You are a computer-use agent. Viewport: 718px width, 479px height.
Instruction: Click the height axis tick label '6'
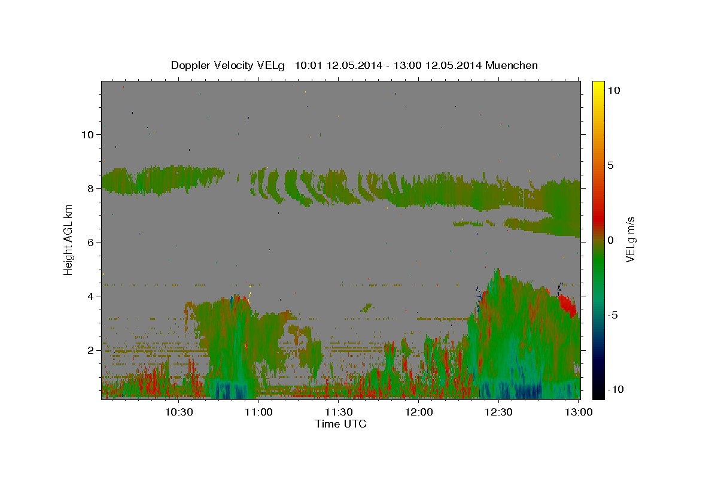pyautogui.click(x=91, y=242)
